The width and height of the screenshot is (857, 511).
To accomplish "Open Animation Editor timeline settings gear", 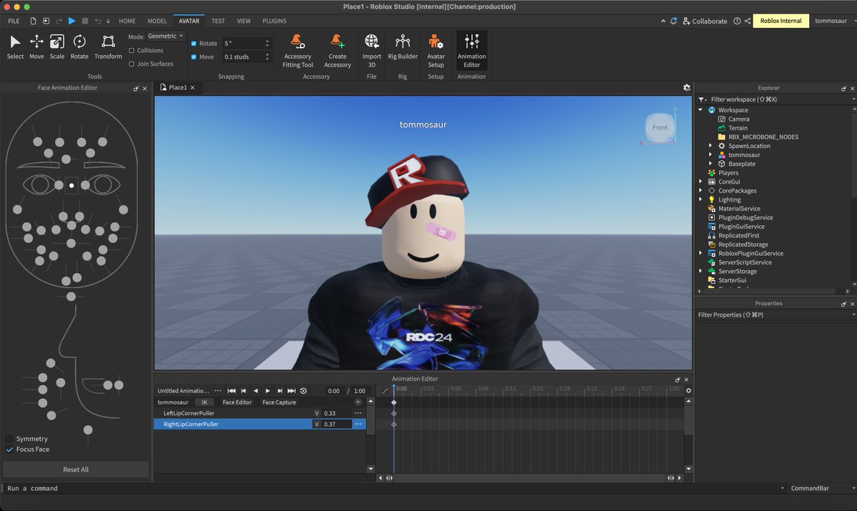I will tap(688, 390).
